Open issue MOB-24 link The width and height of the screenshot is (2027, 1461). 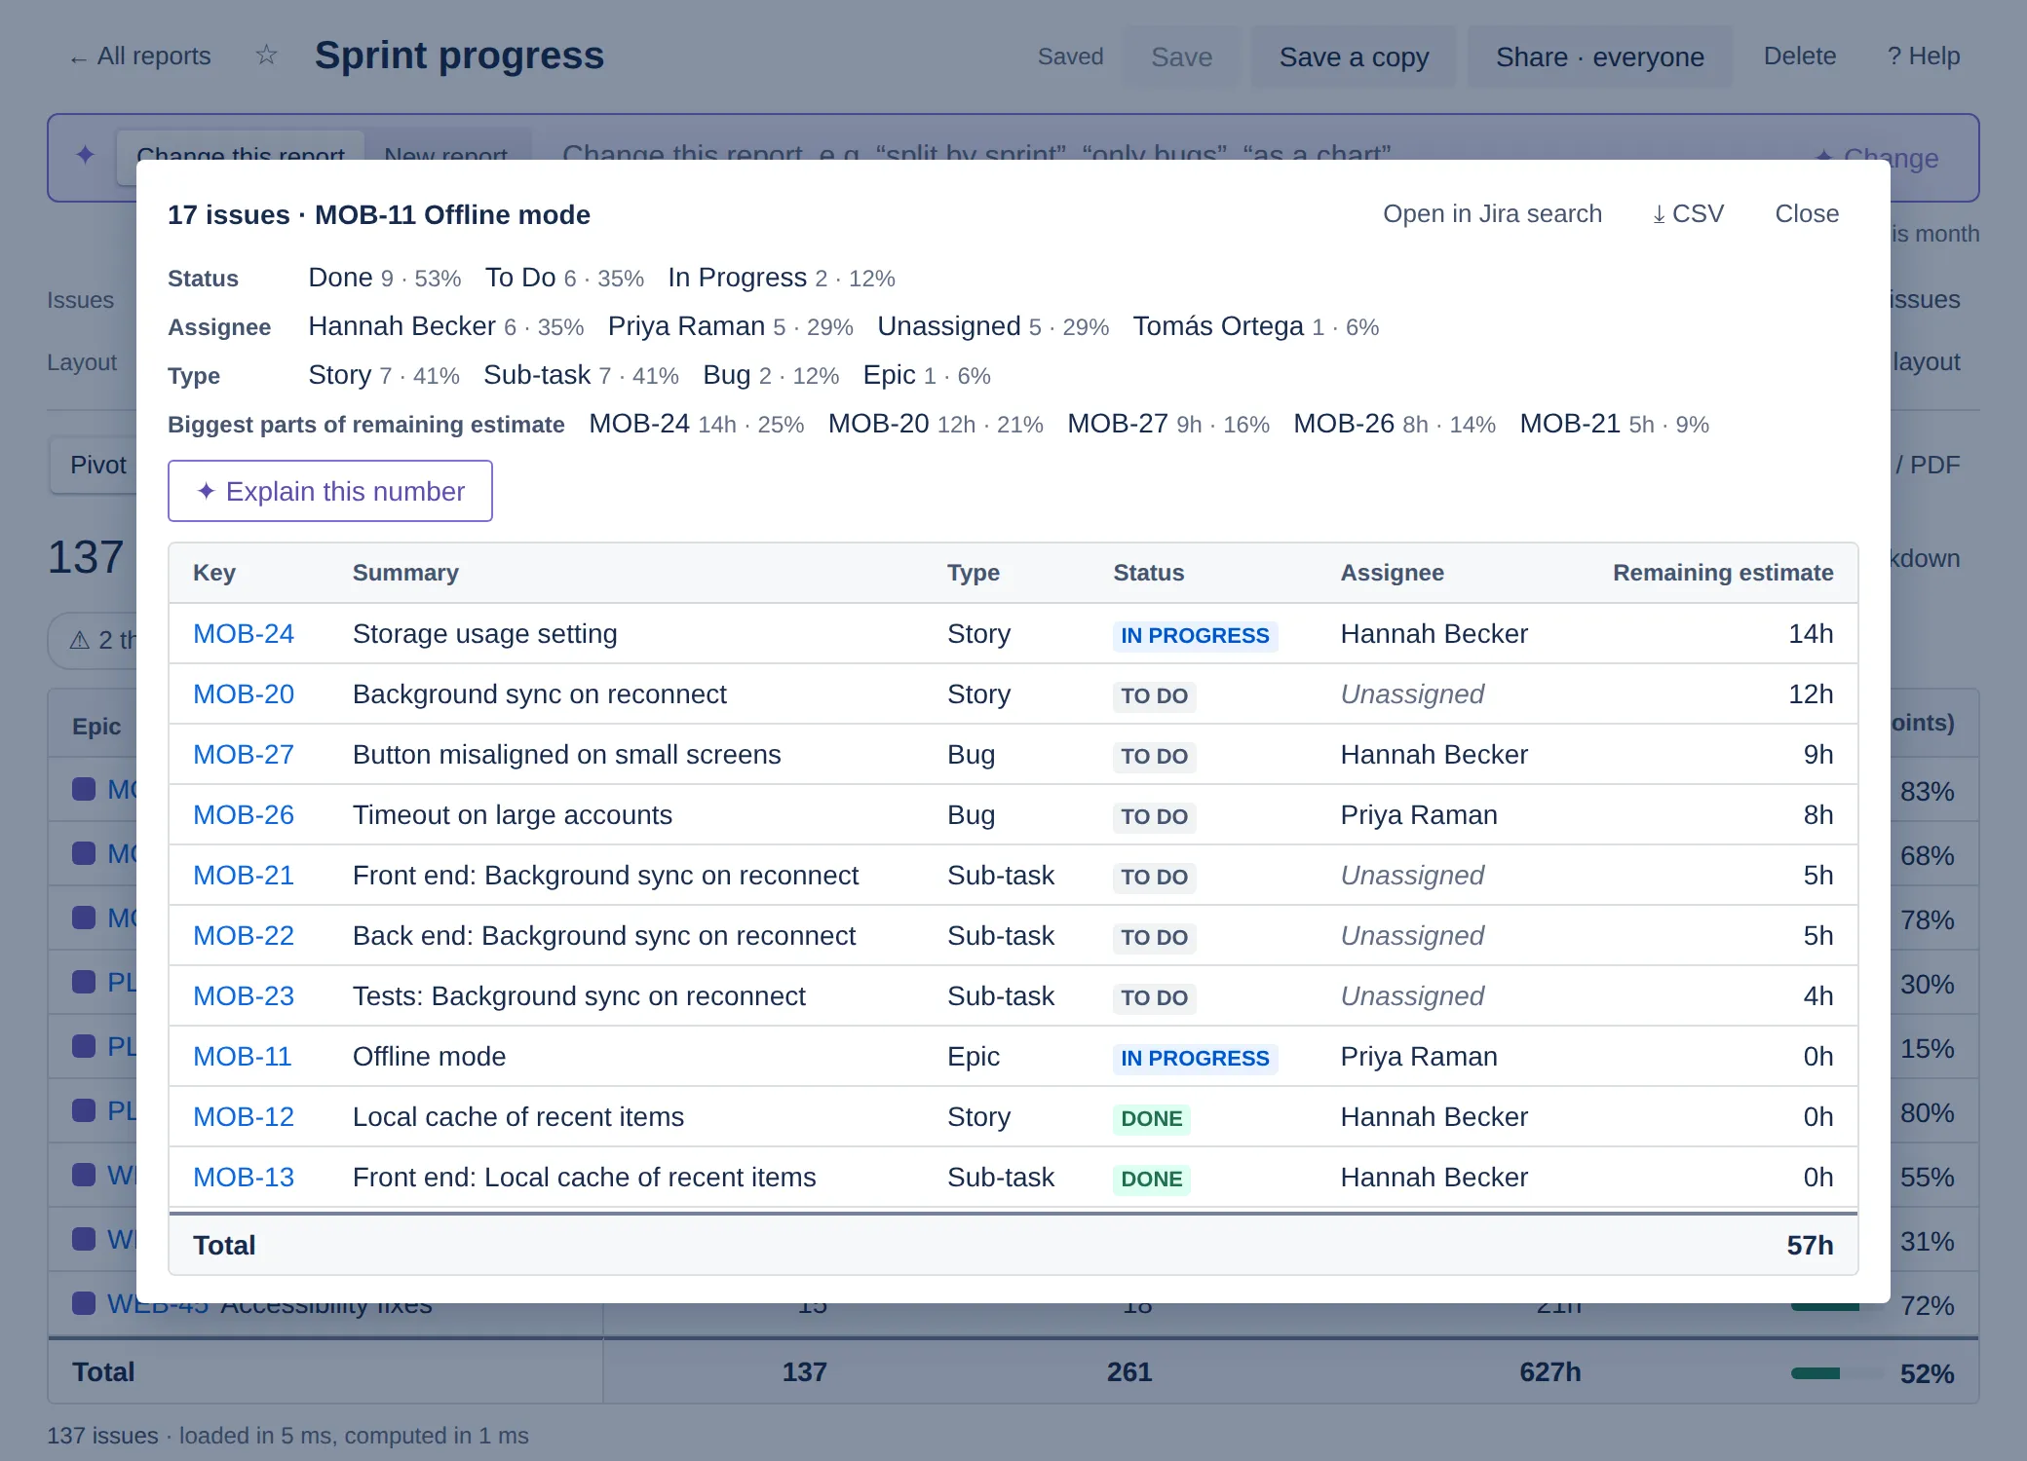(x=244, y=634)
